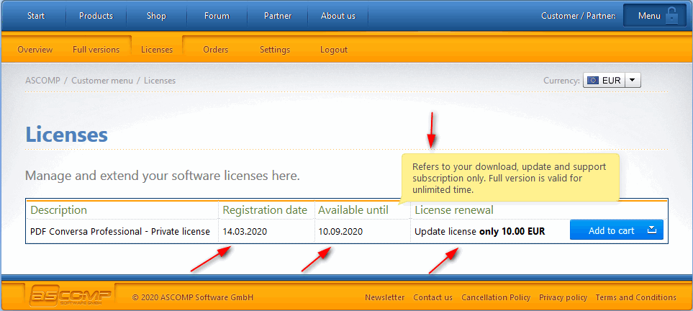
Task: Click the Description column header
Action: coord(59,209)
